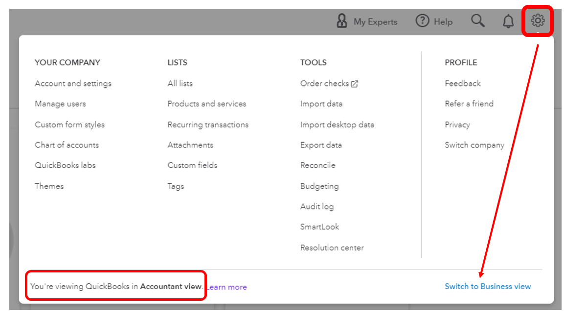The image size is (565, 311).
Task: Click the gear settings icon
Action: click(538, 21)
